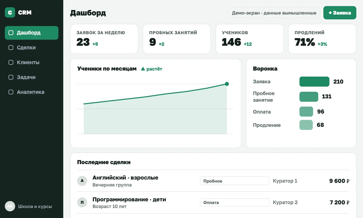
Task: Open the Оплата status field
Action: click(235, 202)
